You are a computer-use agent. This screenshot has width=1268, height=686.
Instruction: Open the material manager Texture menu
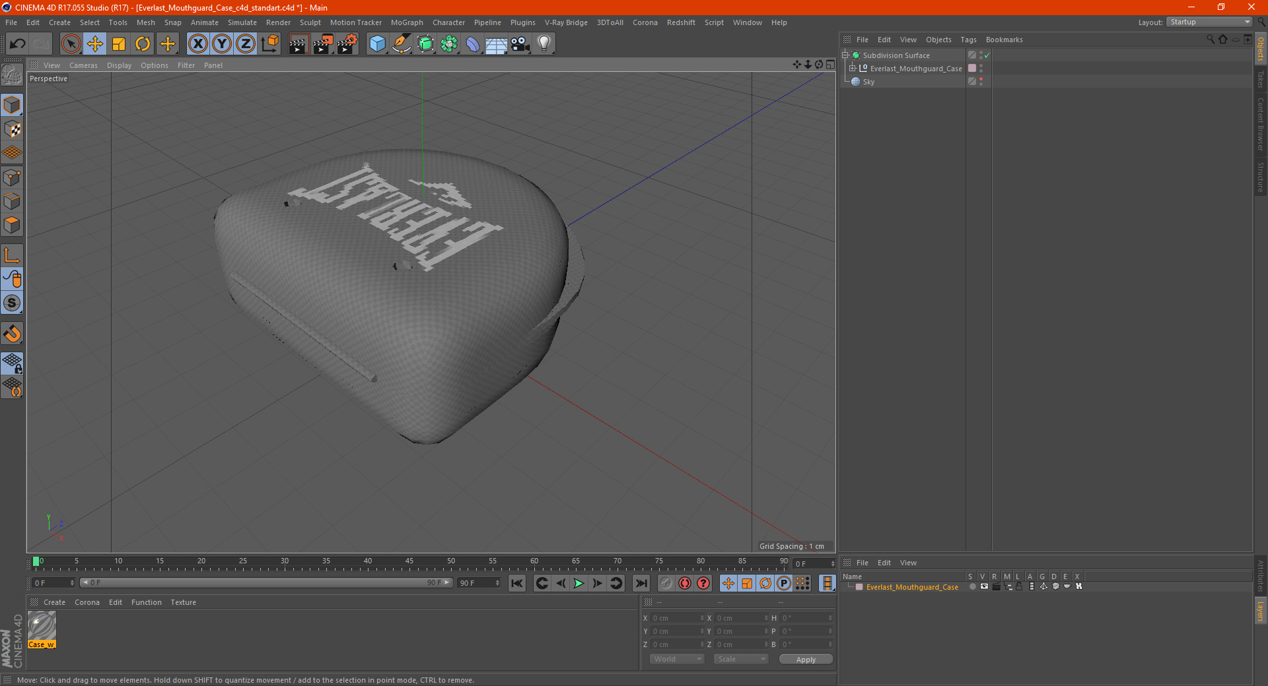click(183, 602)
